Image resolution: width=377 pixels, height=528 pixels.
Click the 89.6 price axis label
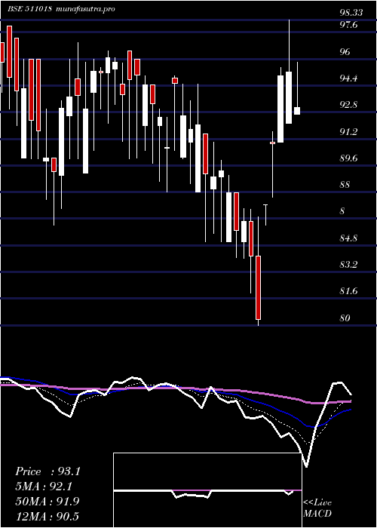click(348, 158)
